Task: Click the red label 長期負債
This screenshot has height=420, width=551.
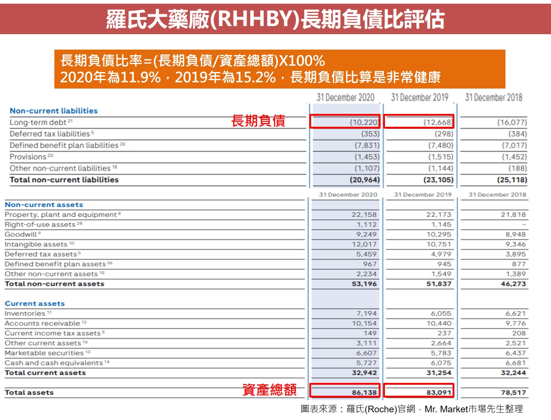Action: pyautogui.click(x=258, y=121)
